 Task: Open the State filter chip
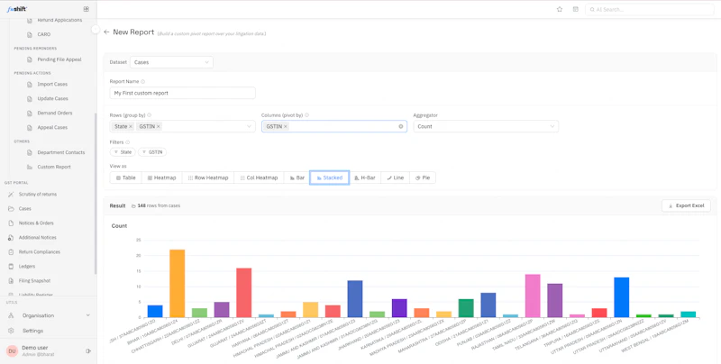(123, 152)
